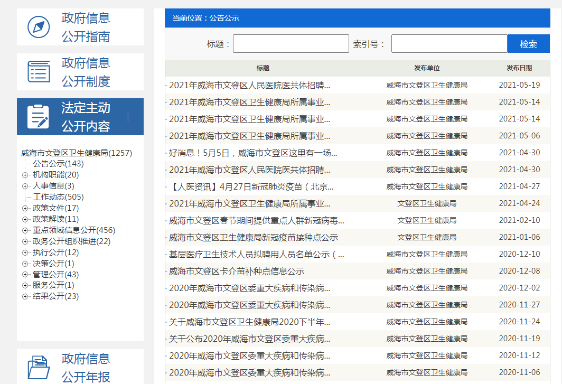Open 结果公开(23) category

(x=55, y=296)
